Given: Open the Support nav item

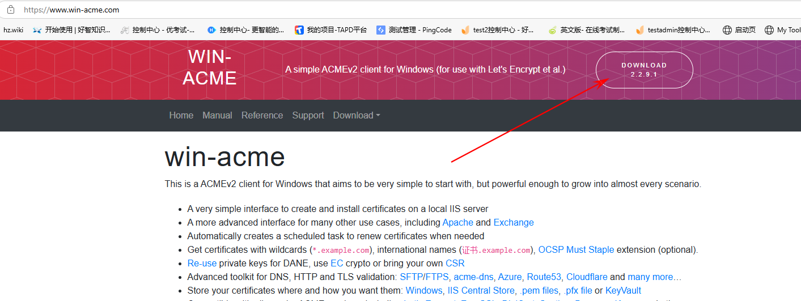Looking at the screenshot, I should point(308,115).
